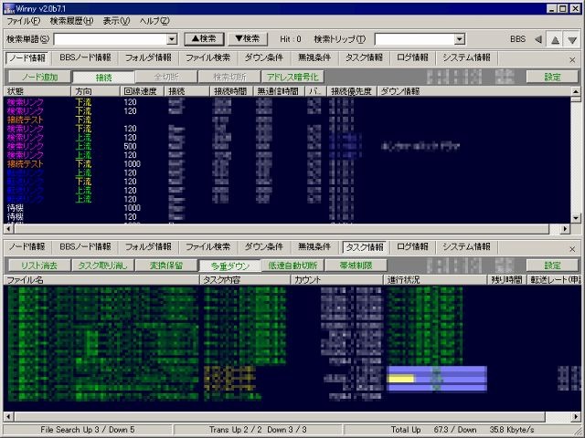Focus the 検索単語(S) search word field
Viewport: 585px width, 438px height.
110,39
